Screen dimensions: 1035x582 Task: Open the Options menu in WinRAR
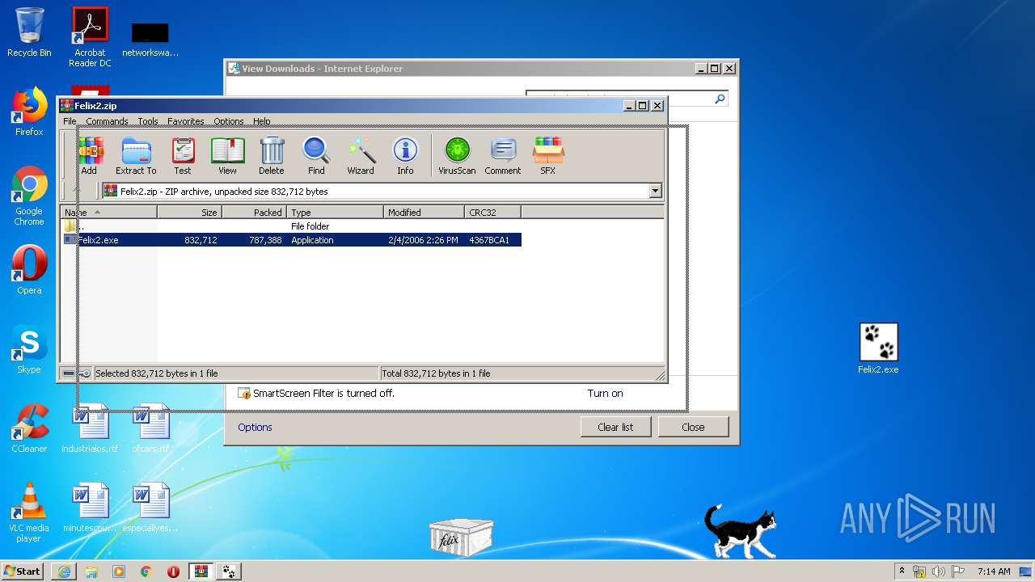coord(229,121)
